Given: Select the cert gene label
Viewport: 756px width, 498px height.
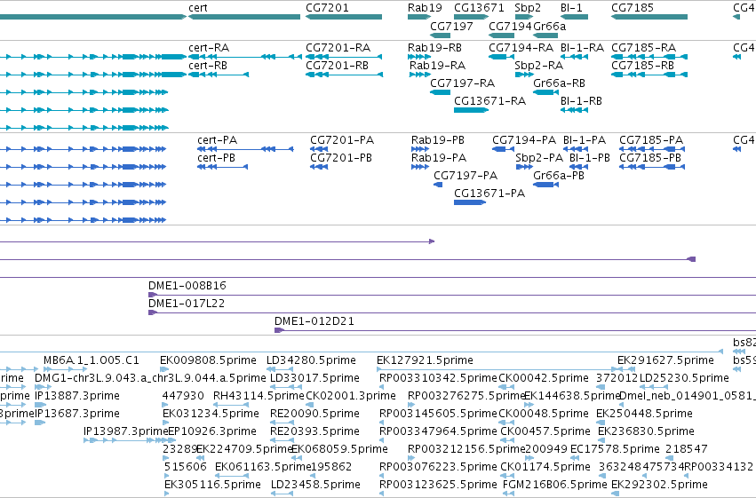Looking at the screenshot, I should [198, 8].
